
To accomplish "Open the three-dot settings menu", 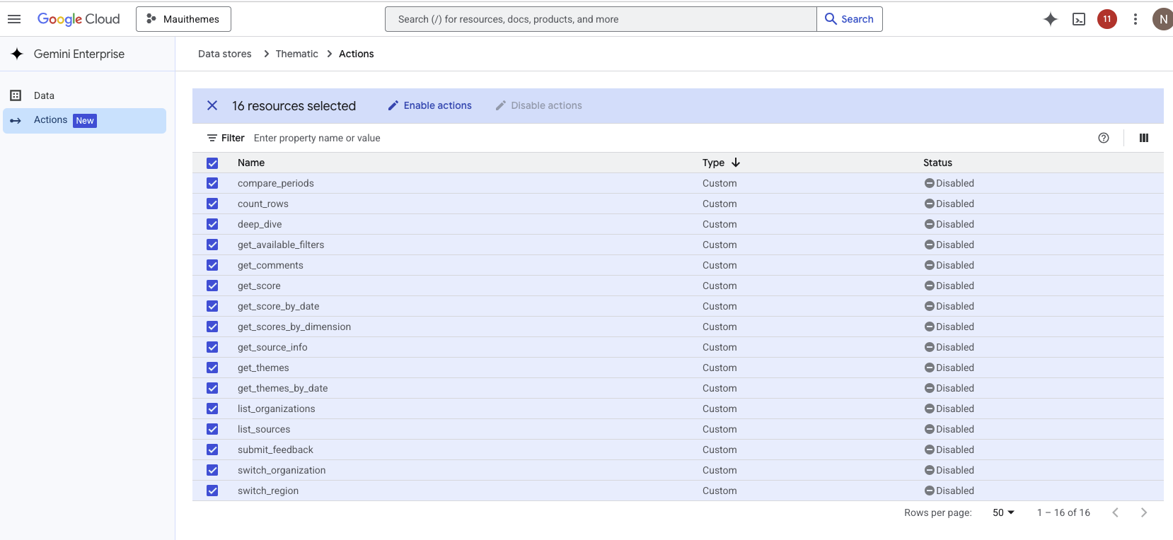I will point(1136,19).
